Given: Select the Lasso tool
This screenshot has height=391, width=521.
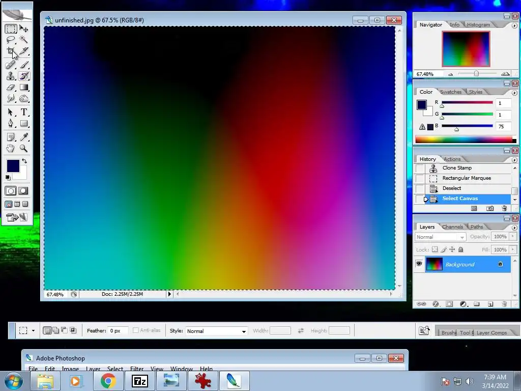Looking at the screenshot, I should (x=11, y=40).
